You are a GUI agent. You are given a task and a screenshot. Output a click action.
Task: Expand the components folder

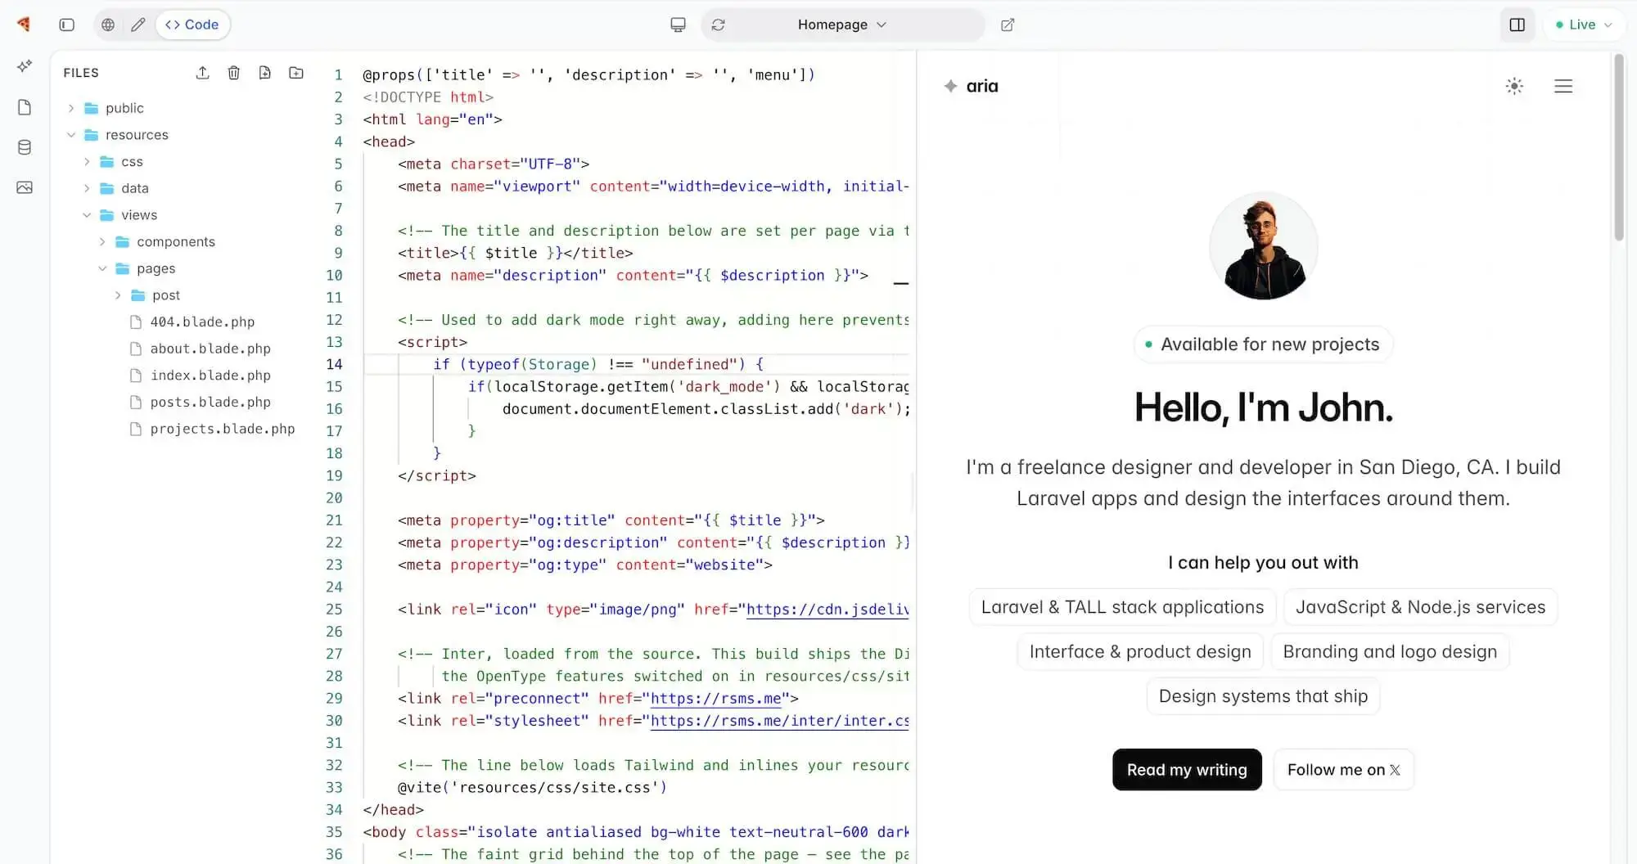pos(102,242)
